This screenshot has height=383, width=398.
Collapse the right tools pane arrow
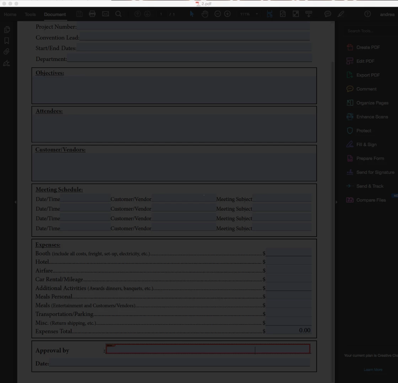coord(337,202)
